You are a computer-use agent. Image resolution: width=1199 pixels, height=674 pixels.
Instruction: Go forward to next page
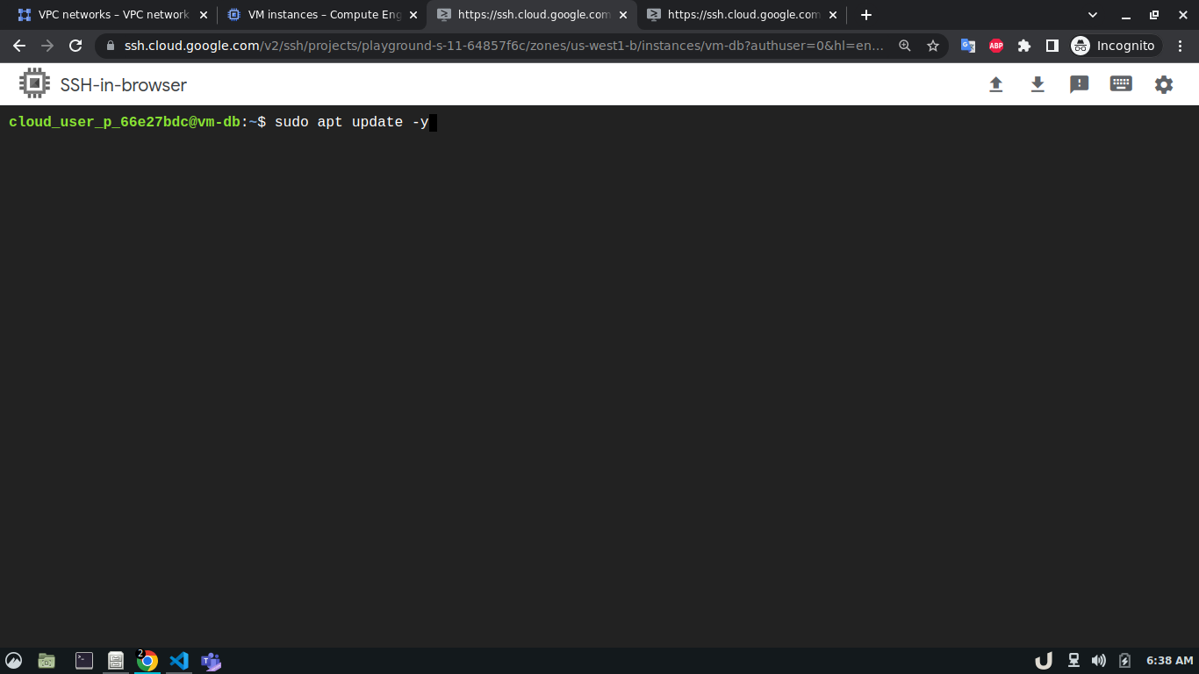pos(47,46)
